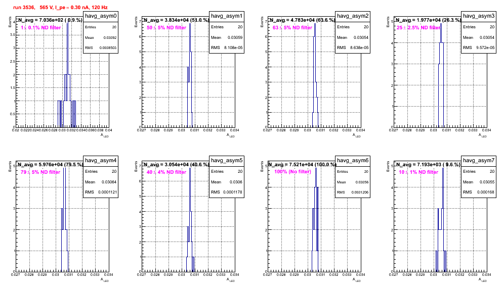Click Mean 0.03056 in havg_asym6 box
Screen dimensions: 504x289
pos(353,182)
